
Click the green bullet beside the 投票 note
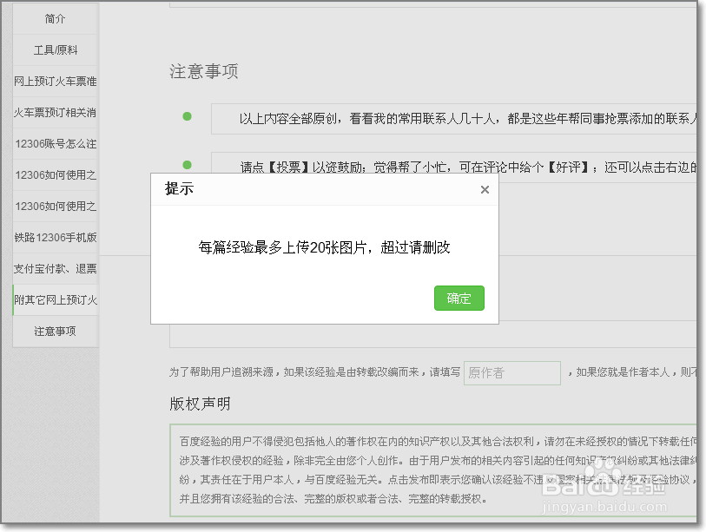pos(188,165)
